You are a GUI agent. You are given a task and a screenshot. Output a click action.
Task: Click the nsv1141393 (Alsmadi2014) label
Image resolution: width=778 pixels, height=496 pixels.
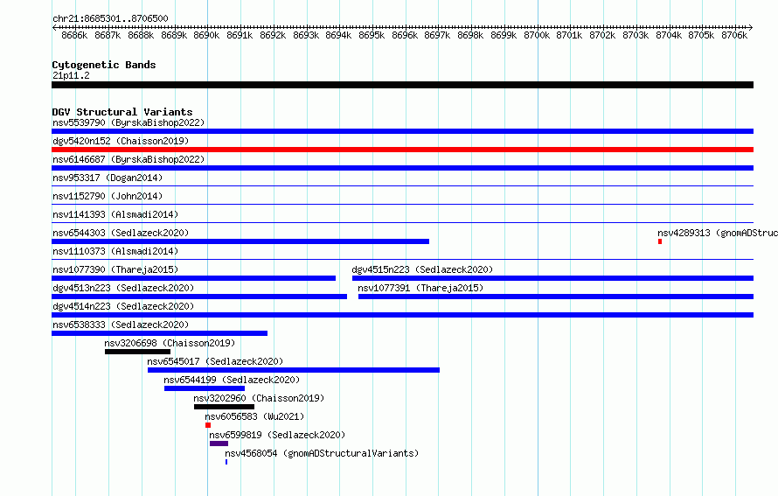pos(115,214)
